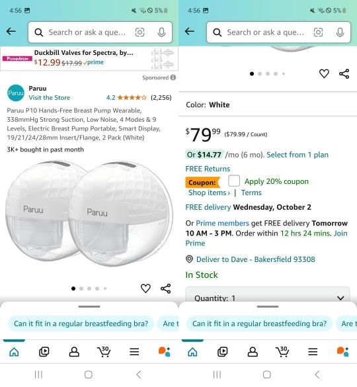Open the Rufus AI assistant icon on right bottom bar

pos(343,351)
